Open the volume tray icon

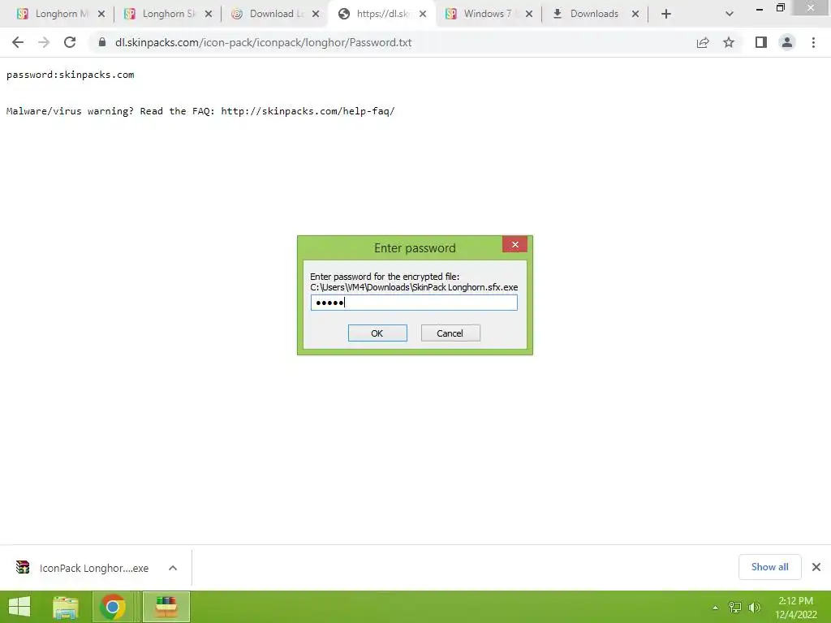tap(754, 607)
